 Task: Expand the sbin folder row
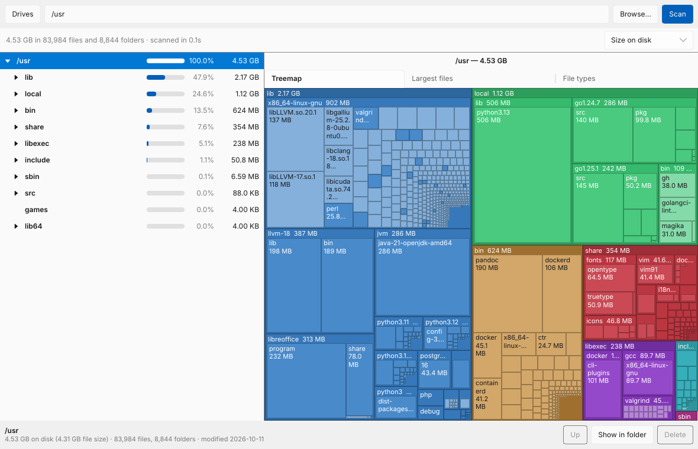pos(16,177)
